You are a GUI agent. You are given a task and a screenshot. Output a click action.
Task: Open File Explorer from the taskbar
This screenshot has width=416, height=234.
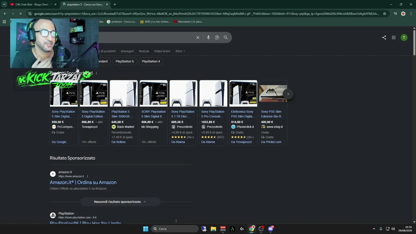(213, 229)
